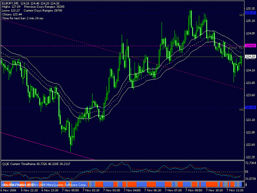The width and height of the screenshot is (257, 193).
Task: Click the Pivot label on the chart
Action: (233, 48)
